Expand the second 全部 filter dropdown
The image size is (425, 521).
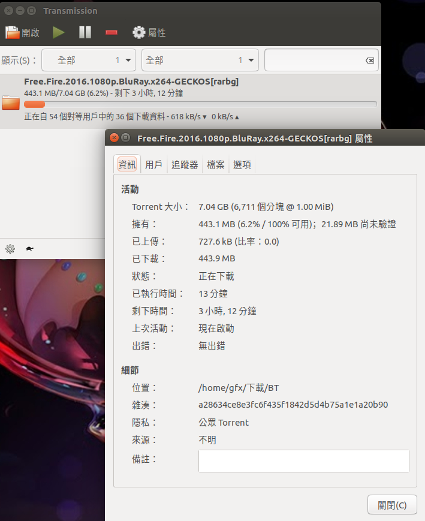200,60
